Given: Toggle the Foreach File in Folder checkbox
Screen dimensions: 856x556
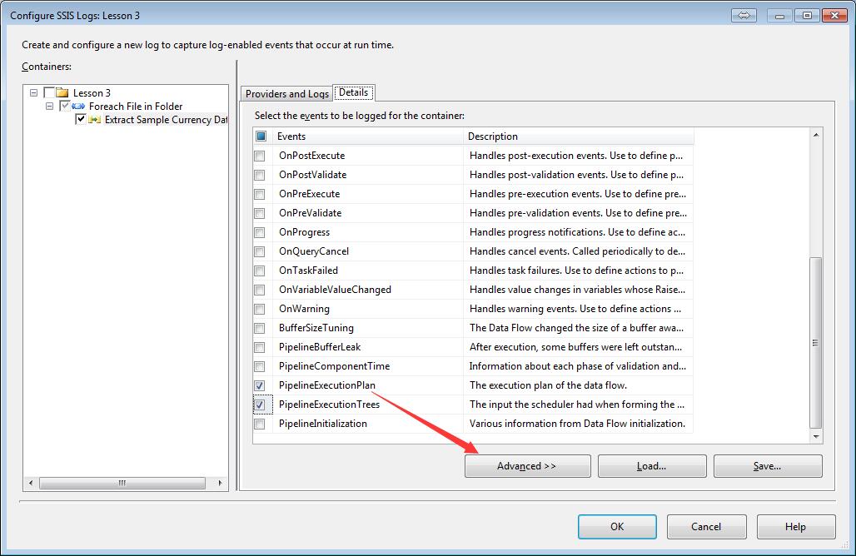Looking at the screenshot, I should tap(64, 106).
